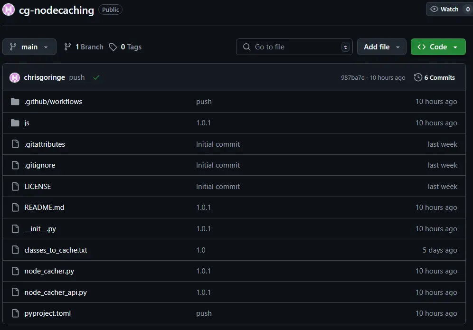Toggle Watch on this repository
The width and height of the screenshot is (473, 330).
(x=445, y=9)
